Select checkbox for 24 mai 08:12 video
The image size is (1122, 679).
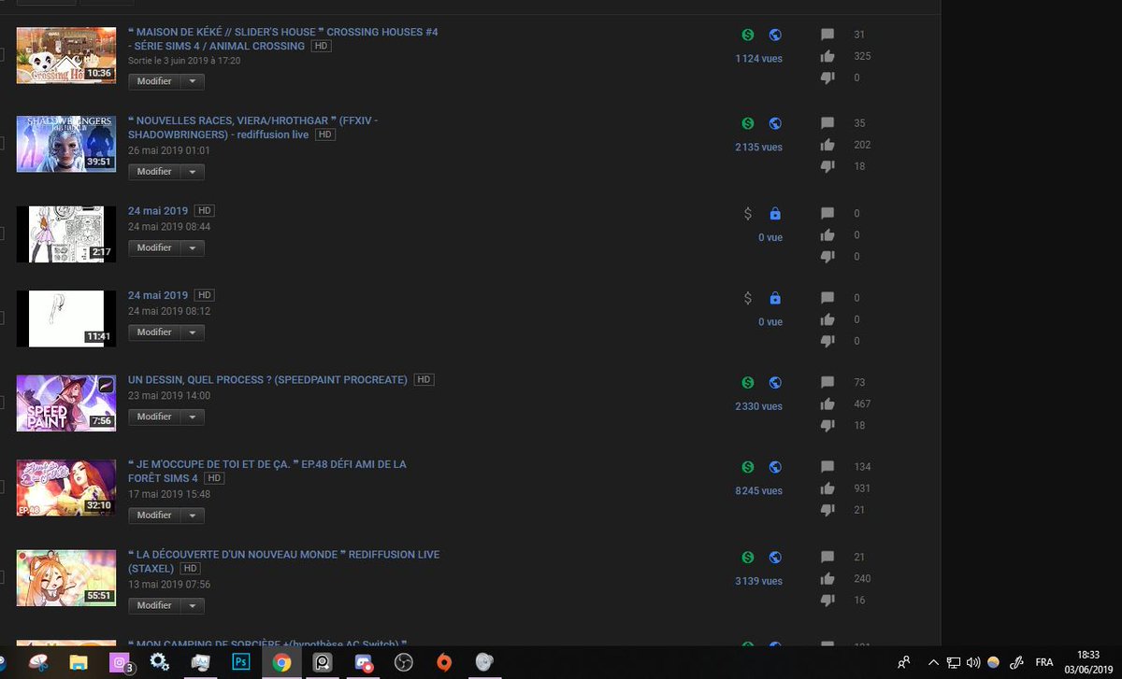[x=1, y=318]
